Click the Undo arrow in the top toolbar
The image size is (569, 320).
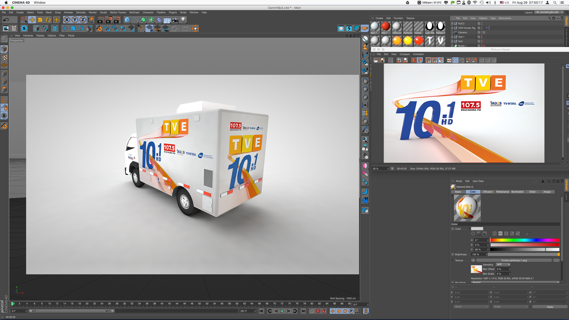(x=6, y=20)
